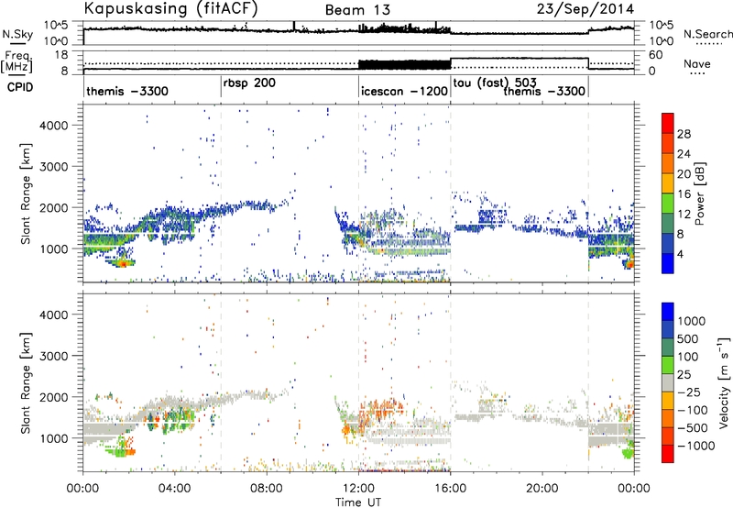The image size is (733, 508).
Task: Click the '3000' tick of the power panel
Action: [53, 167]
